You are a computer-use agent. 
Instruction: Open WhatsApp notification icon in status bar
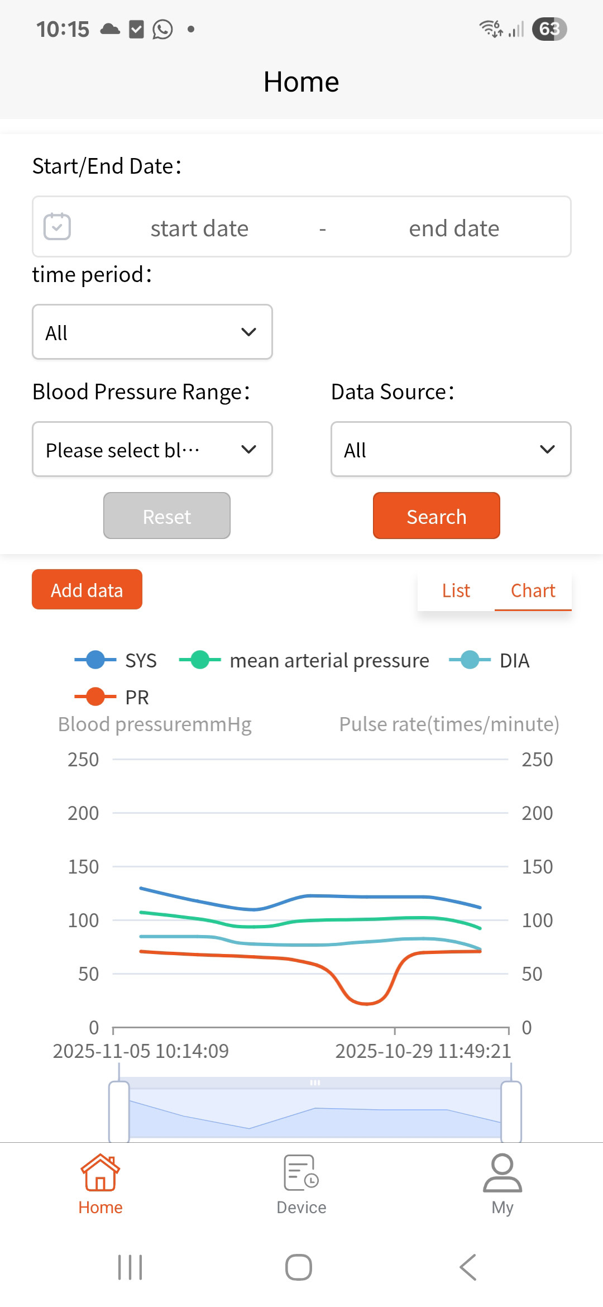162,29
